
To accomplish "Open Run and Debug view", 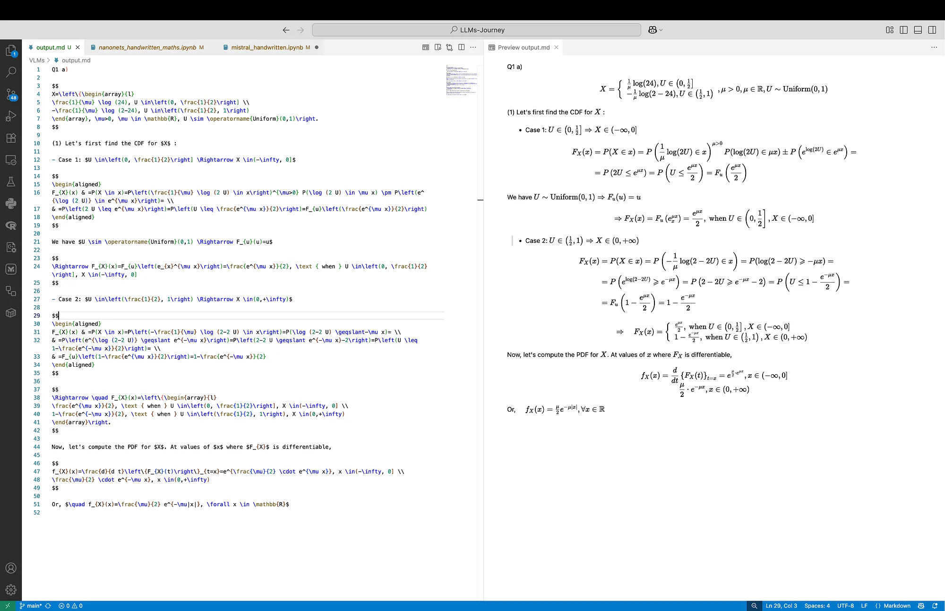I will tap(11, 116).
